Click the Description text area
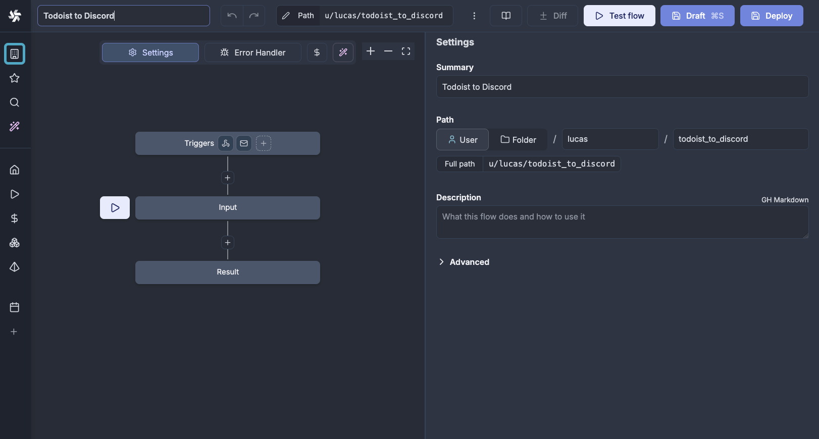819x439 pixels. coord(622,222)
